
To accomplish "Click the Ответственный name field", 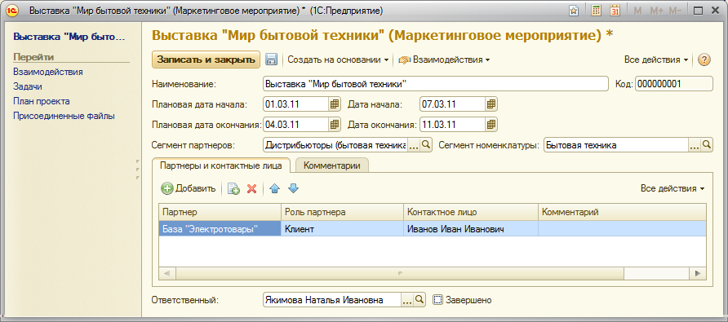I will 331,300.
